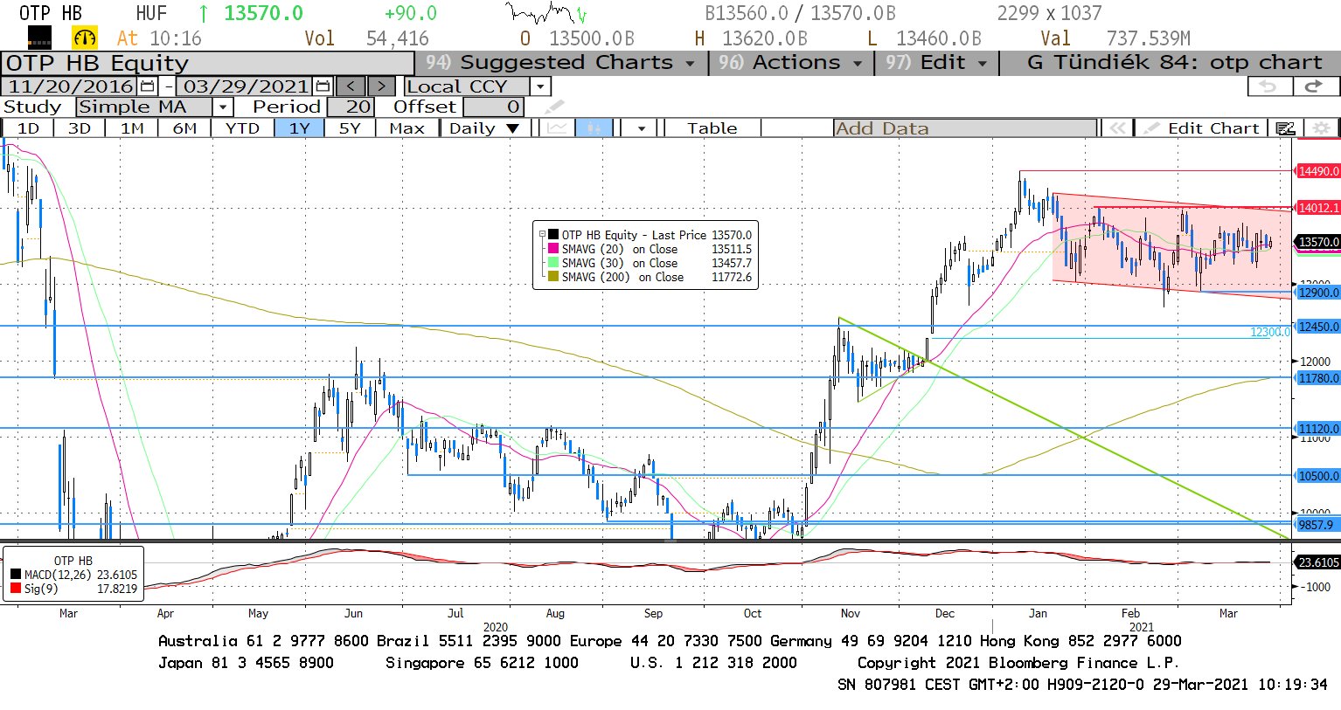This screenshot has width=1341, height=710.
Task: Open the Suggested Charts menu
Action: 559,63
